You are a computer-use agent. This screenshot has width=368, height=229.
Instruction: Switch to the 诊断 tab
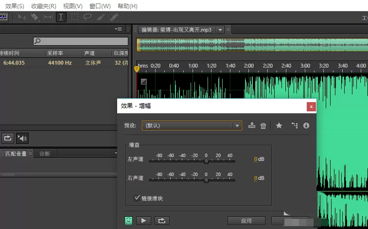tap(45, 154)
